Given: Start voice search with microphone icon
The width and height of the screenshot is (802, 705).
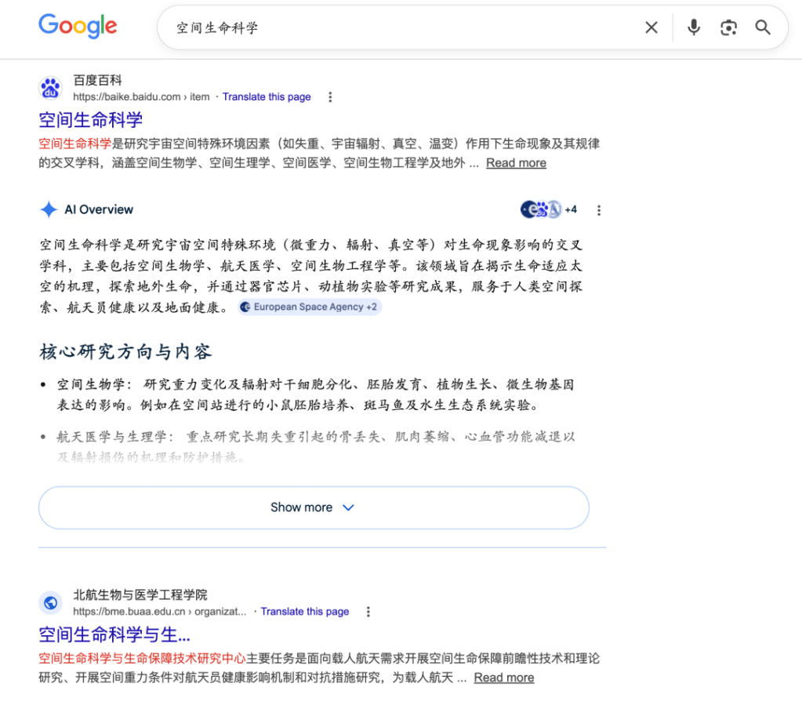Looking at the screenshot, I should pyautogui.click(x=693, y=28).
